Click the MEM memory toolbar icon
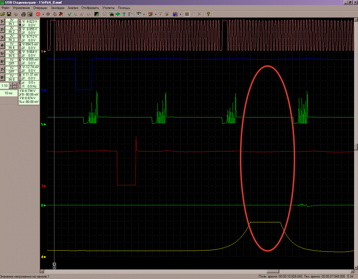Viewport: 358px width, 279px height. [139, 14]
